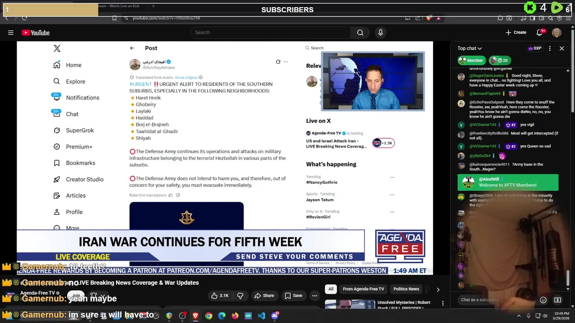Select the From Agenda-Free TV chip

363,289
